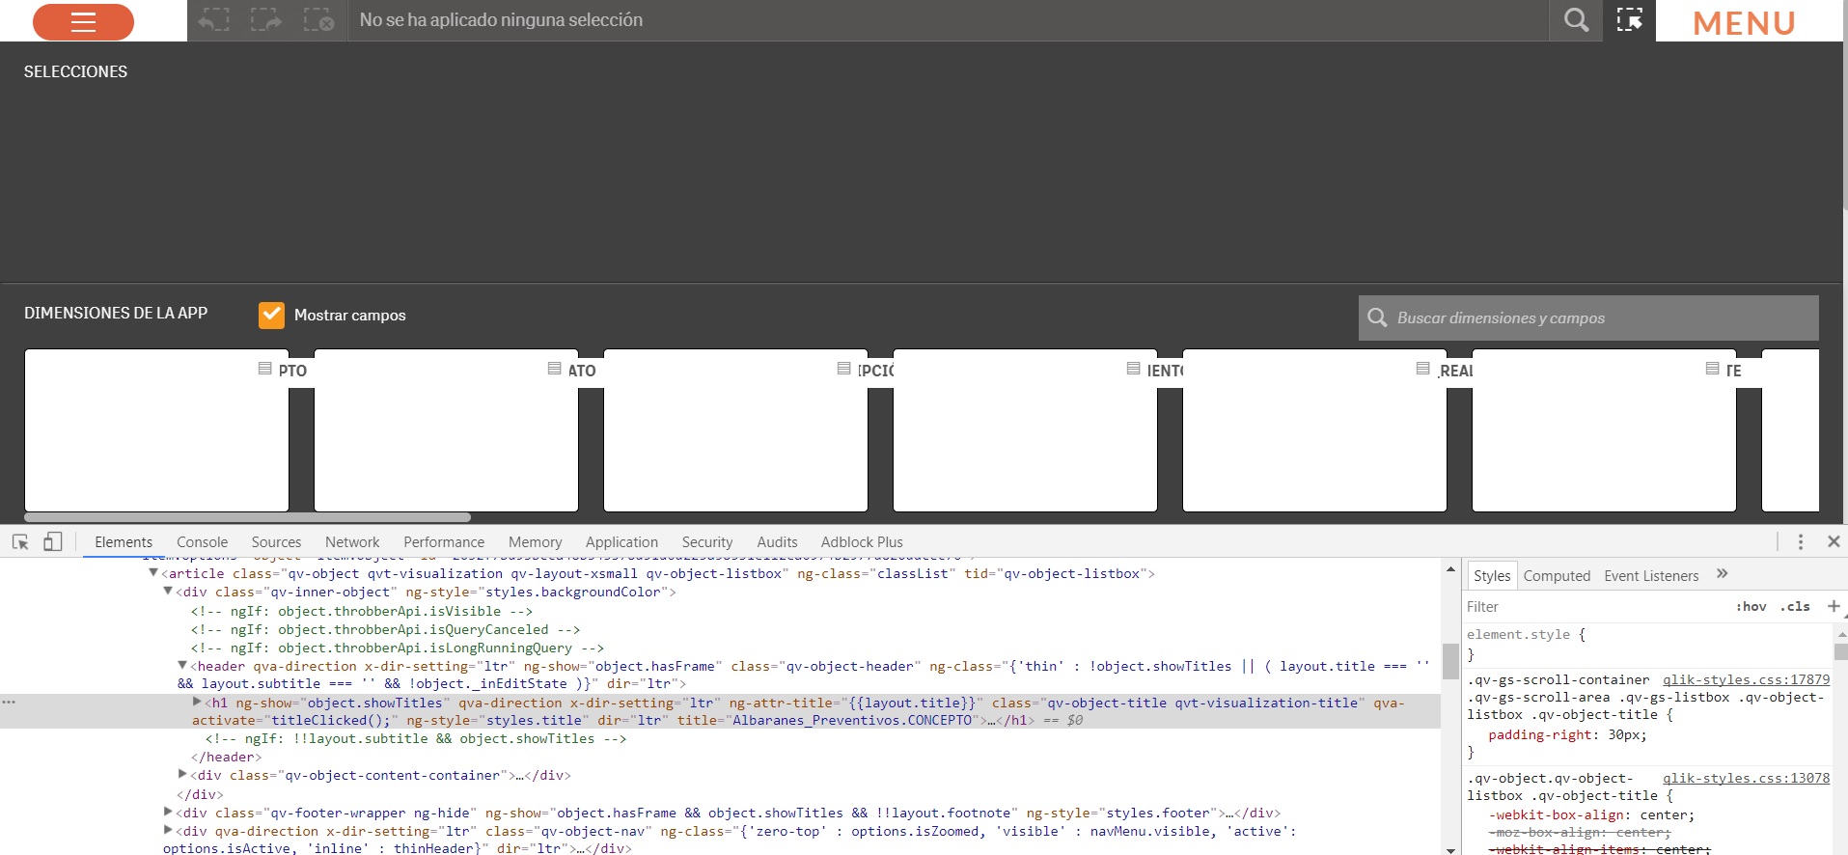Screen dimensions: 1848x855
Task: Close the DevTools panel
Action: click(1834, 541)
